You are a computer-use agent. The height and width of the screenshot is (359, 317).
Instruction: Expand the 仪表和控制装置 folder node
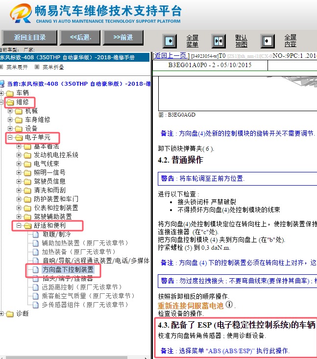(19, 208)
